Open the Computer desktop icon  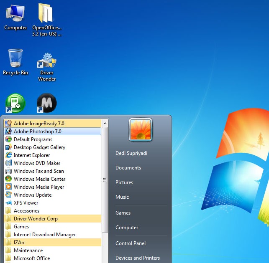(15, 17)
